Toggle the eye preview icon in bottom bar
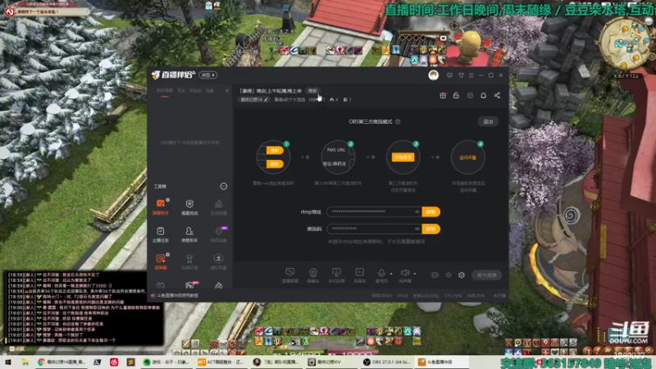 [x=449, y=275]
